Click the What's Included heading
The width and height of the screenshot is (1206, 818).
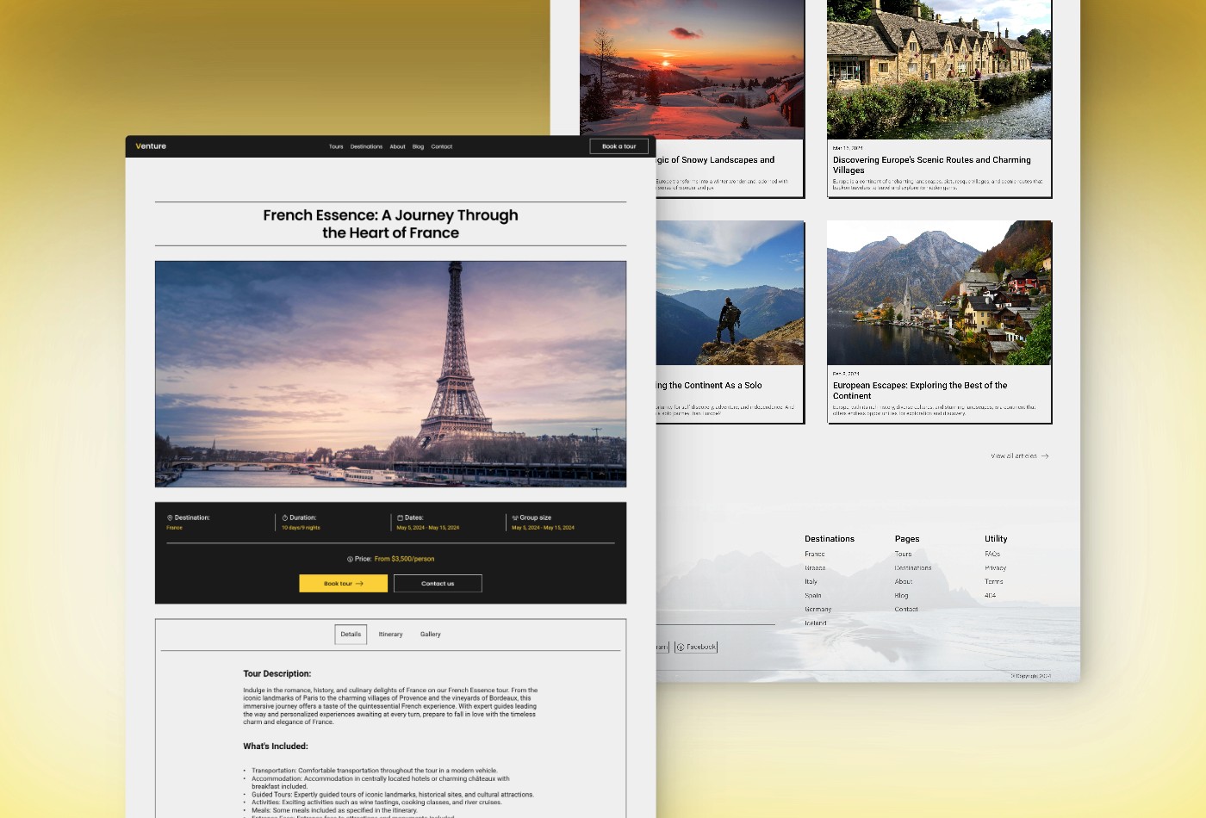coord(276,746)
